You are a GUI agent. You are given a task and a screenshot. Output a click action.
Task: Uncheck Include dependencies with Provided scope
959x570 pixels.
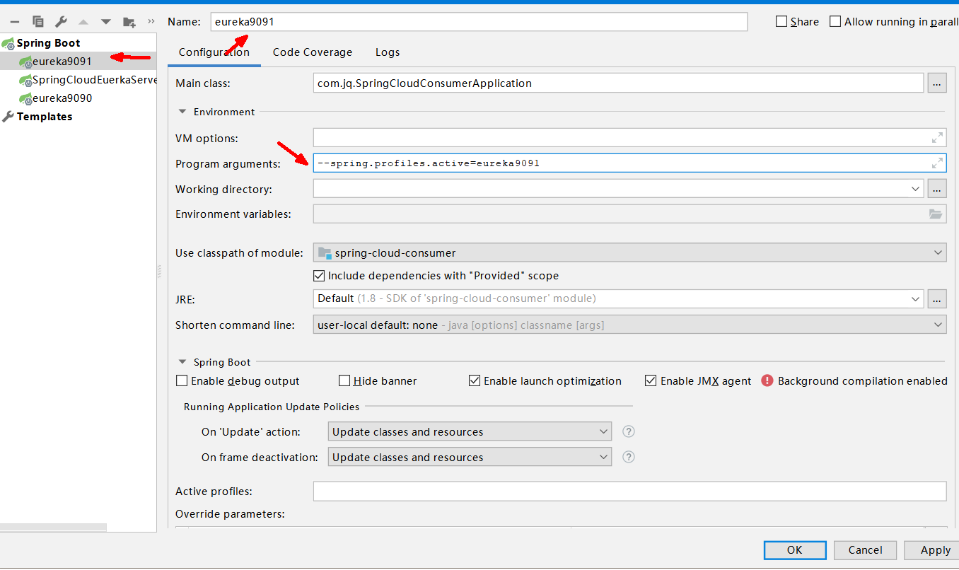click(x=319, y=276)
